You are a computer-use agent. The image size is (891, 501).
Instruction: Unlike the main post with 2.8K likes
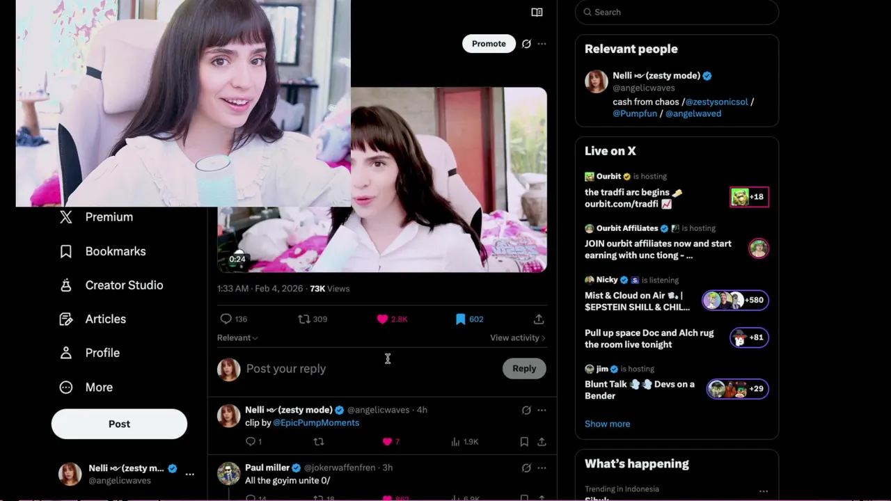392,319
